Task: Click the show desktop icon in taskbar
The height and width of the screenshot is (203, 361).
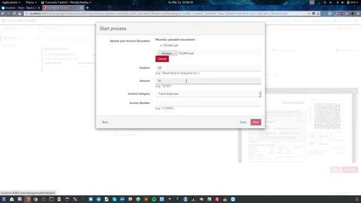Action: click(4, 199)
